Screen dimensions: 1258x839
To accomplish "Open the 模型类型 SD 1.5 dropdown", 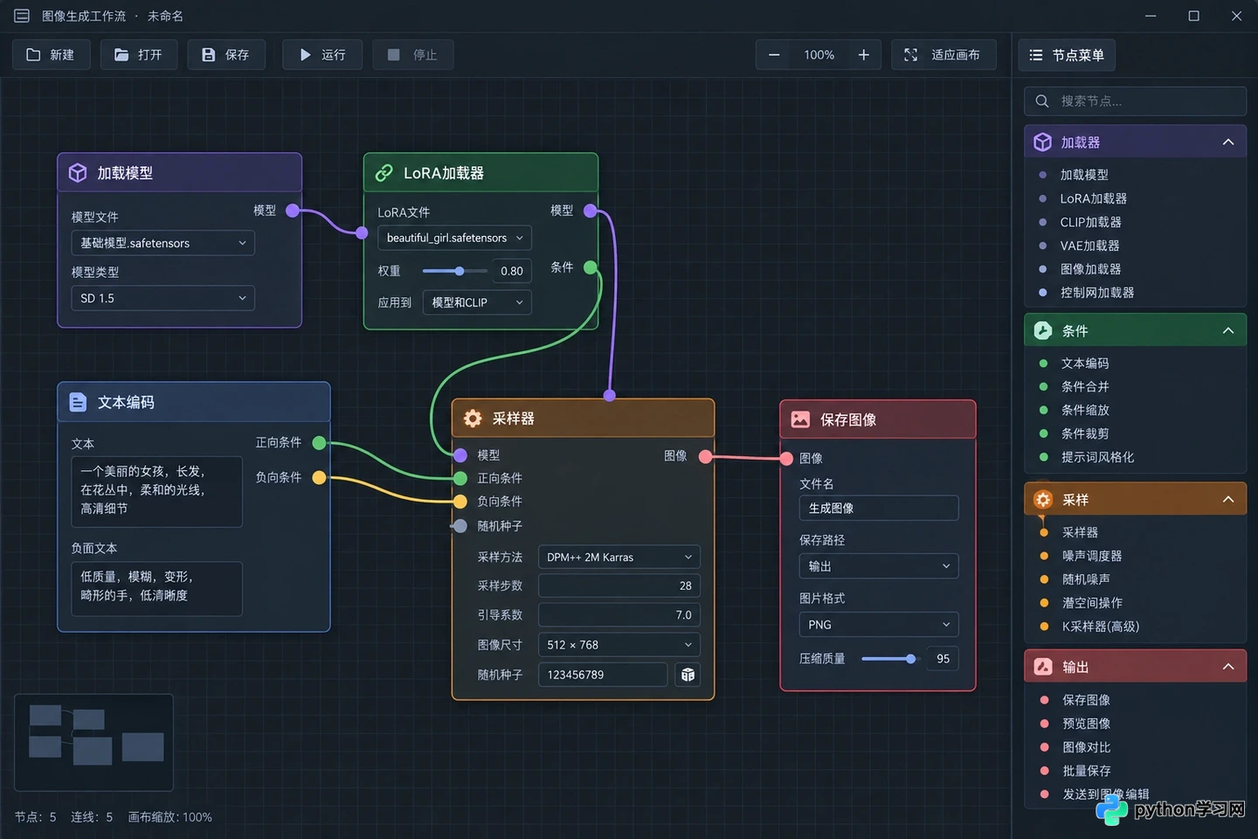I will pyautogui.click(x=162, y=298).
